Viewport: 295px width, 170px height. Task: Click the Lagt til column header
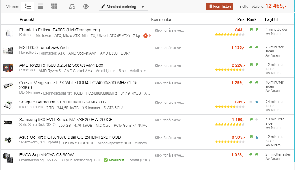coord(271,19)
